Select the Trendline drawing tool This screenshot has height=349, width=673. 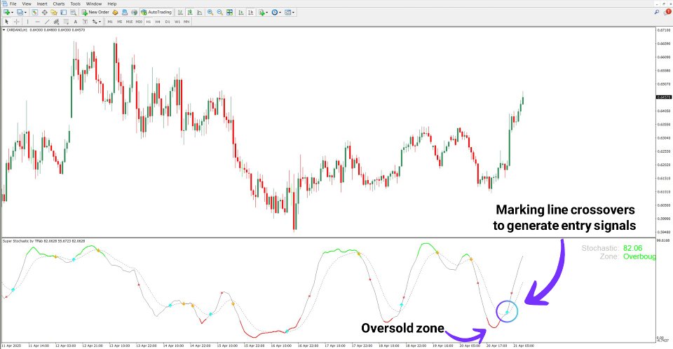tap(47, 22)
